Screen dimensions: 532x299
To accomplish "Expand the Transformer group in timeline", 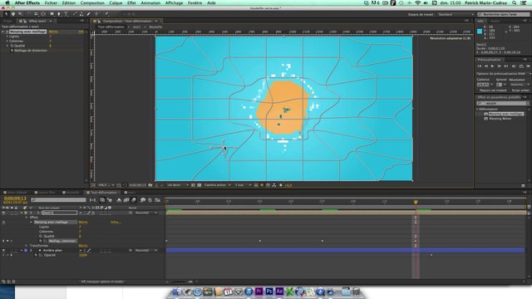I will [x=26, y=246].
